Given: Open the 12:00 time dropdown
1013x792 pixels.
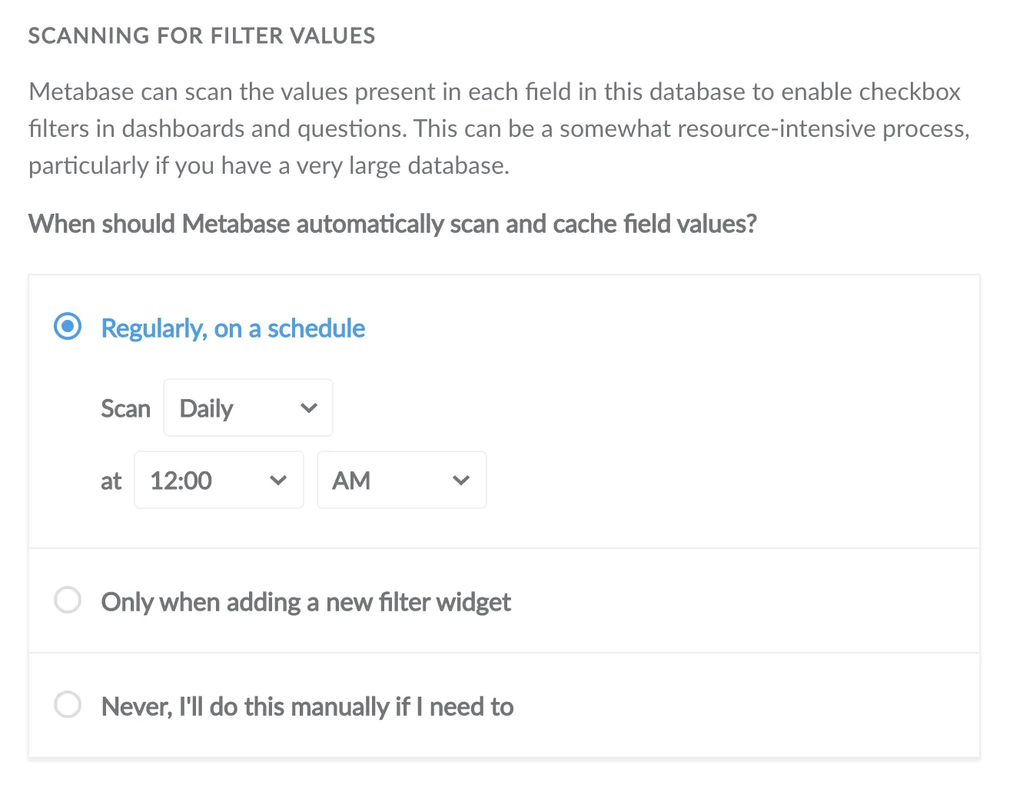Looking at the screenshot, I should click(219, 480).
